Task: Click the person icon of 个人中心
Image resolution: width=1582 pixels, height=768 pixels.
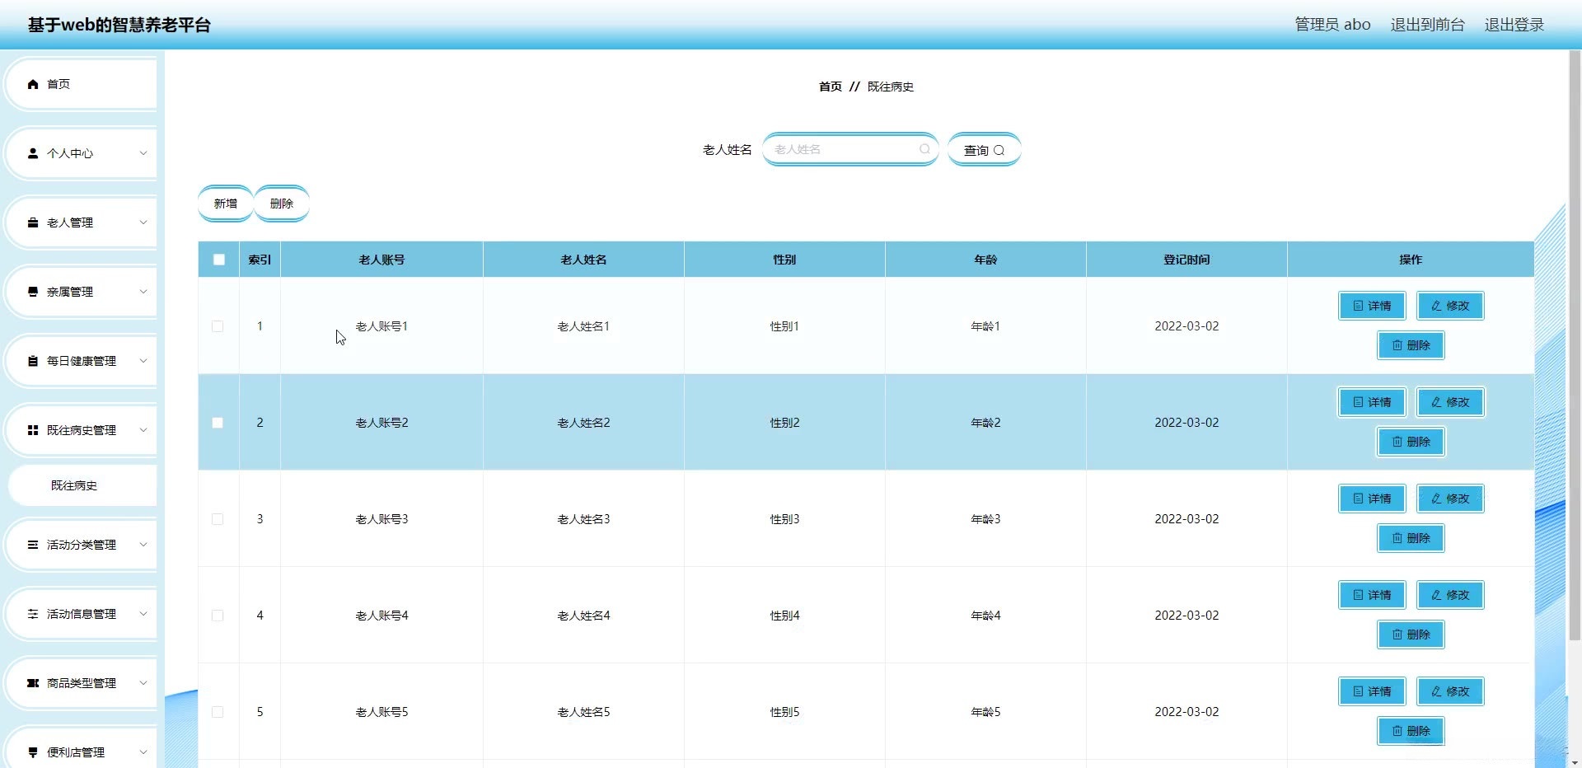Action: [x=33, y=153]
